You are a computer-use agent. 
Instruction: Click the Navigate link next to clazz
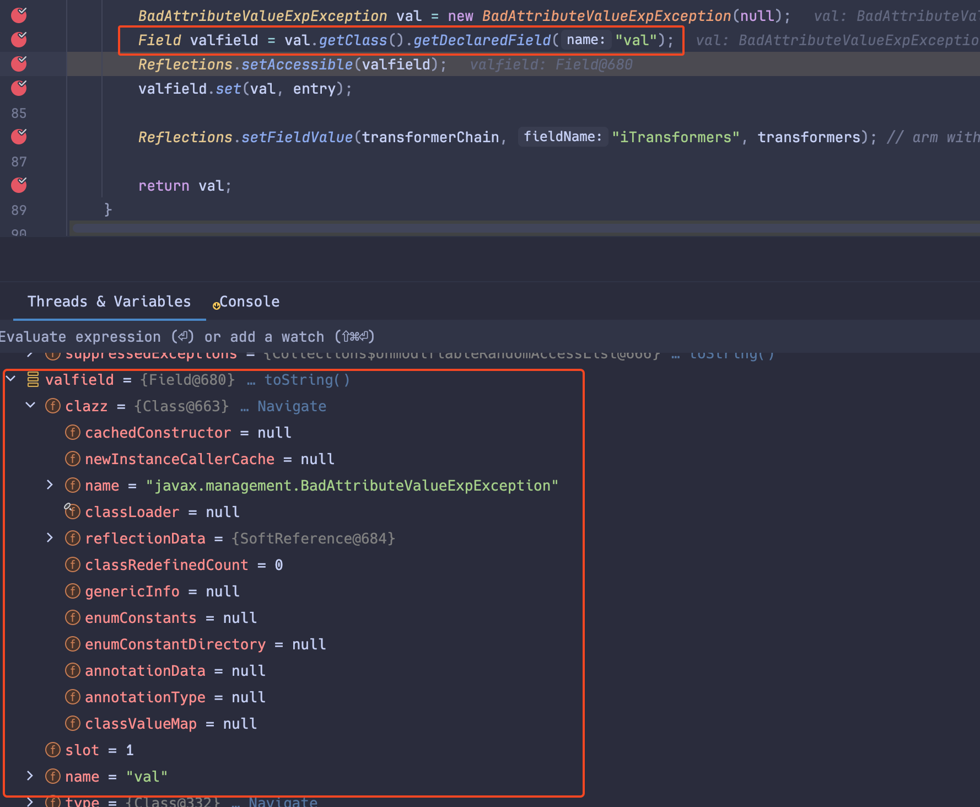pos(292,406)
